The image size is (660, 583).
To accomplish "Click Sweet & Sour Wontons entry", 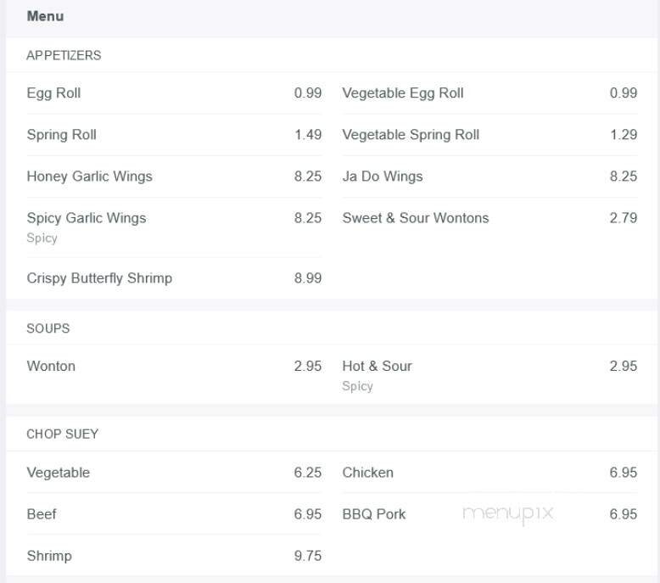I will coord(416,218).
